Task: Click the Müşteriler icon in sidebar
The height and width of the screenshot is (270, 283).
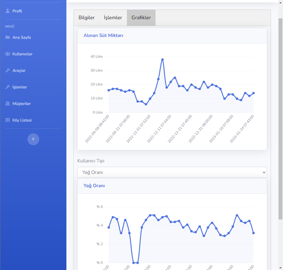Action: pyautogui.click(x=8, y=104)
